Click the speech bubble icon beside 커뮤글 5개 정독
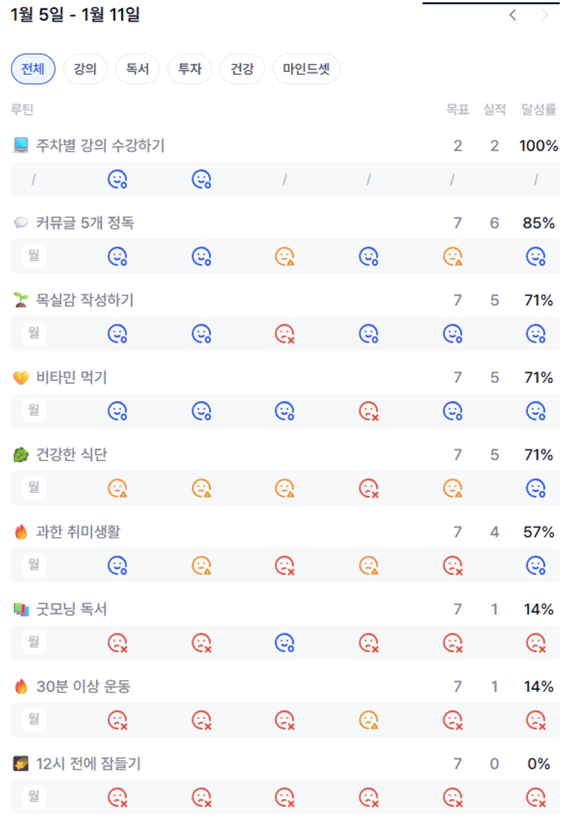Viewport: 572px width, 822px height. click(x=21, y=223)
